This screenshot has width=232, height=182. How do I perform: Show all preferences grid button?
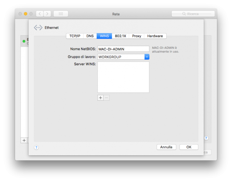click(61, 14)
